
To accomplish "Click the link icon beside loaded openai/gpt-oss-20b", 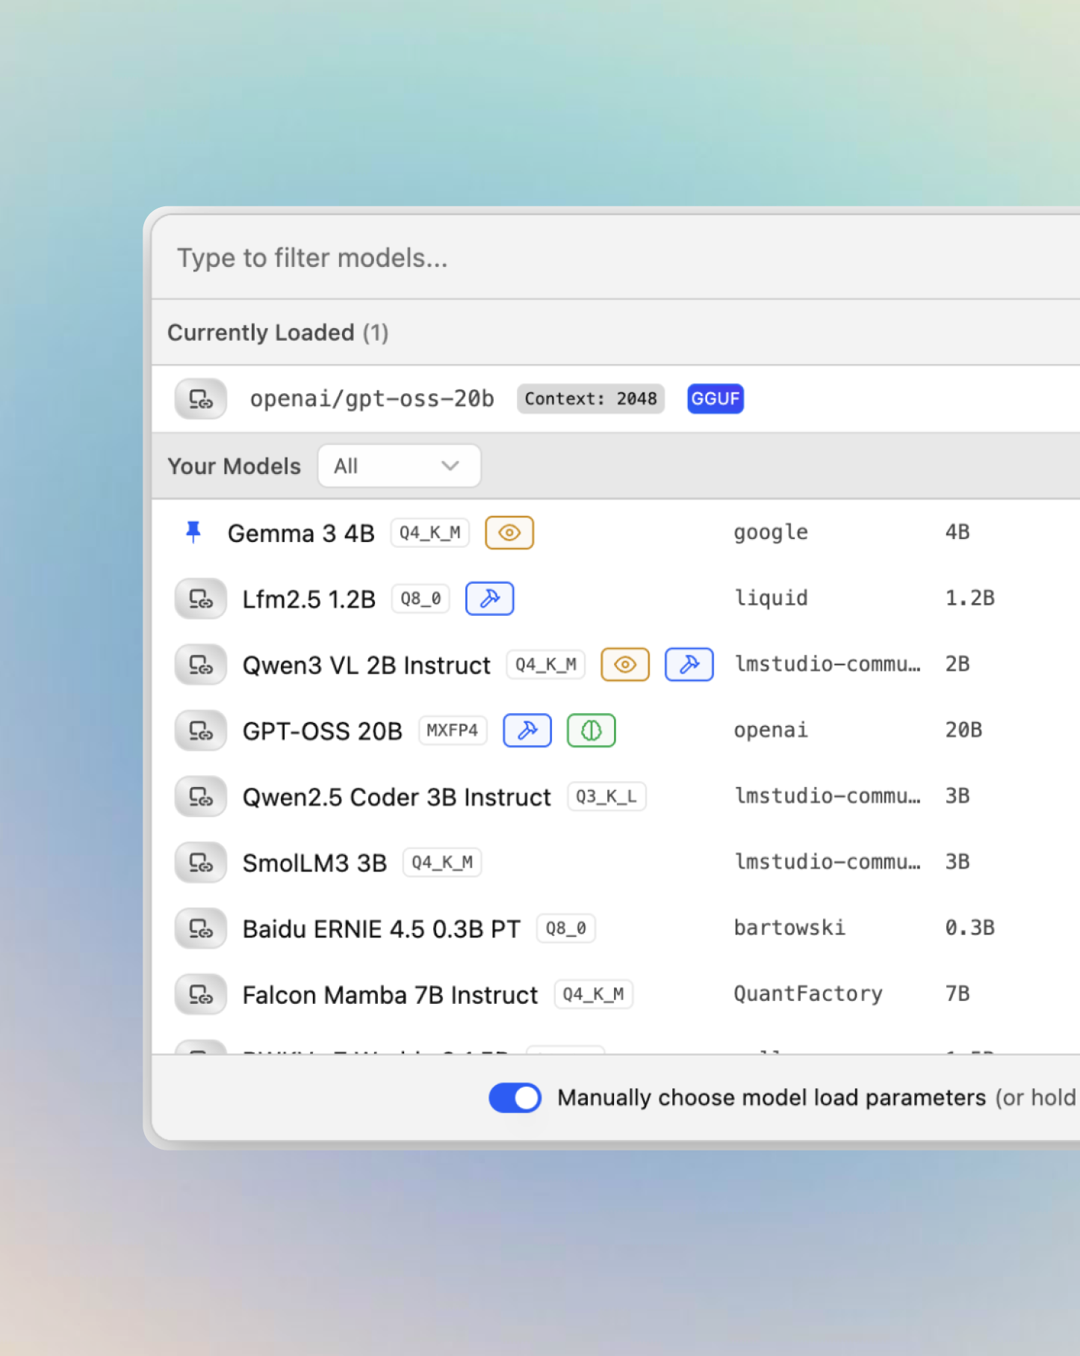I will tap(200, 399).
